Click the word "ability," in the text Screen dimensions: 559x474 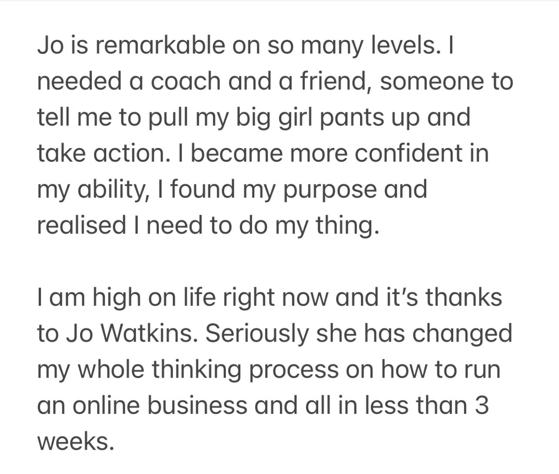(114, 190)
